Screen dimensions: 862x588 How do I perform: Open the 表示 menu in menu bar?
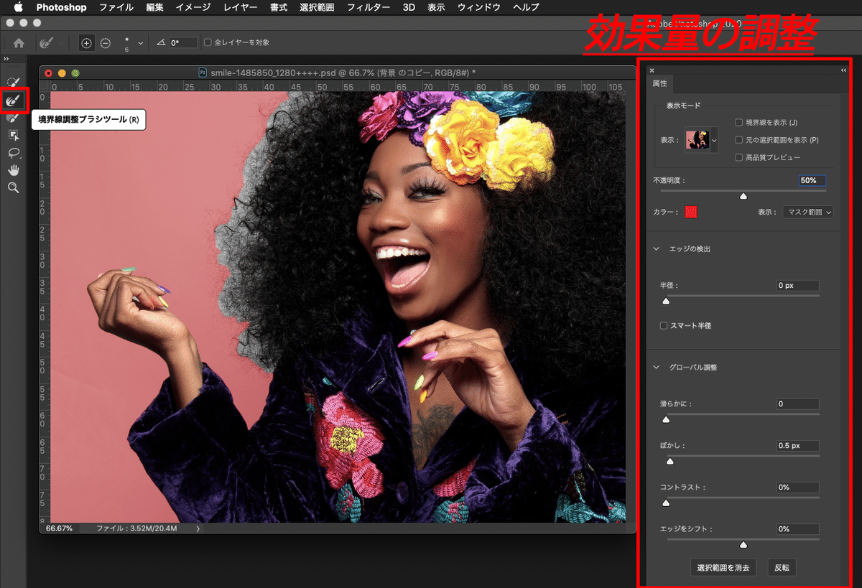436,7
